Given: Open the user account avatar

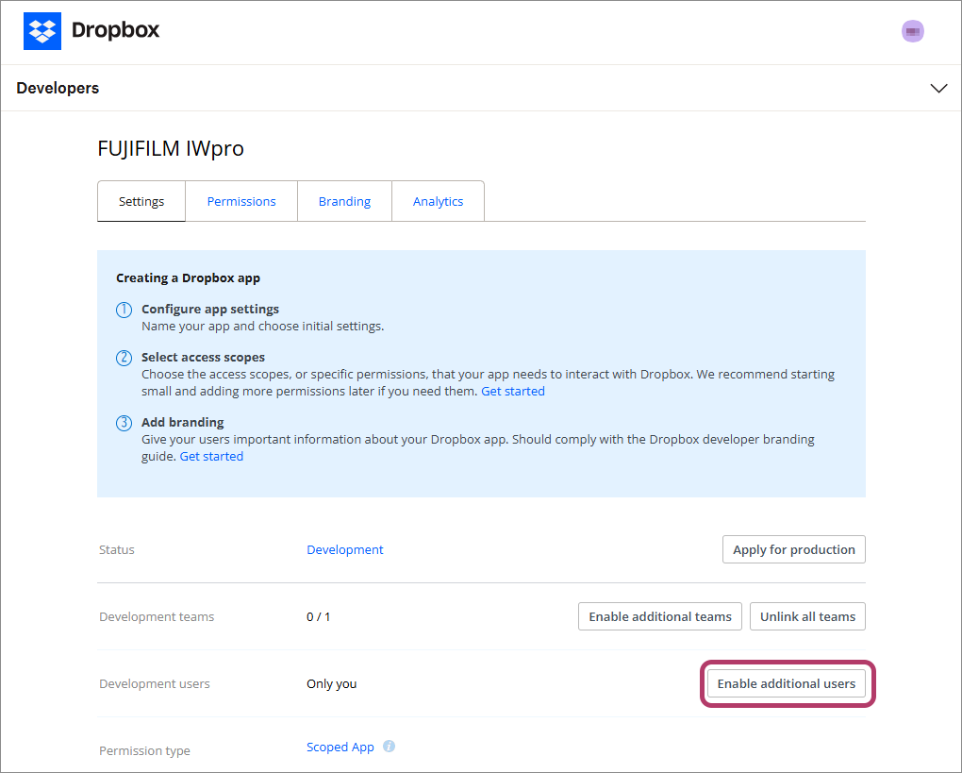Looking at the screenshot, I should 912,31.
